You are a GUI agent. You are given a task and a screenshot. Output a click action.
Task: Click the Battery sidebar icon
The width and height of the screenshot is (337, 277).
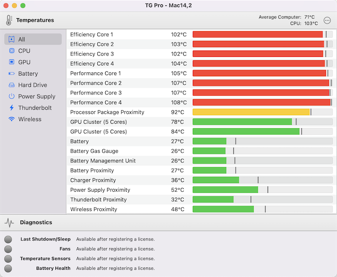point(12,74)
